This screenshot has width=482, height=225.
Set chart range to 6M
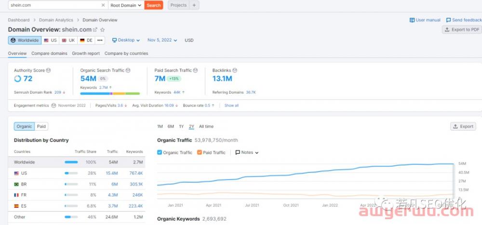point(171,126)
